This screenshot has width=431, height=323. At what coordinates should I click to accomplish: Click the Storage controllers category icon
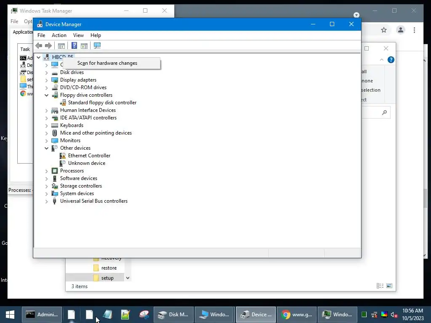(x=55, y=186)
